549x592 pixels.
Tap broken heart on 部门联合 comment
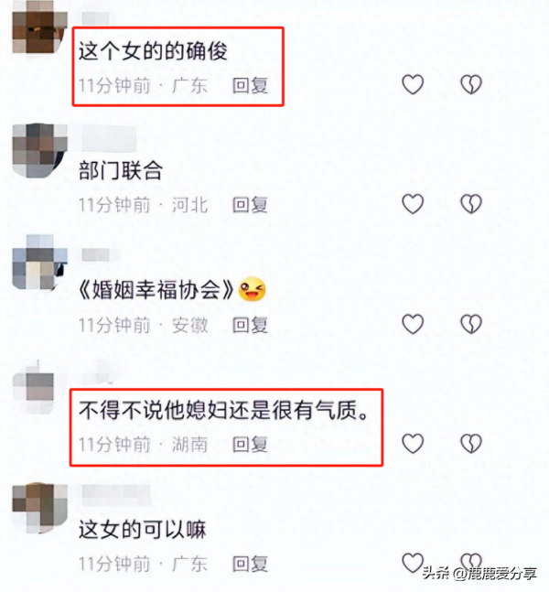coord(471,204)
